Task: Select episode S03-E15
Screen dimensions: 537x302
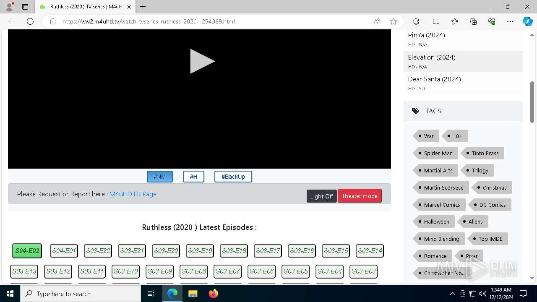Action: tap(336, 251)
